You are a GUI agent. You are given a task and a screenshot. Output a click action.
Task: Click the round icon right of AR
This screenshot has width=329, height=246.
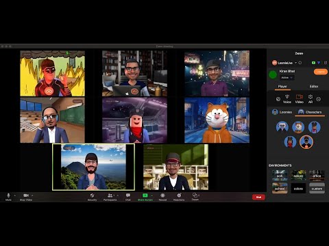click(319, 99)
